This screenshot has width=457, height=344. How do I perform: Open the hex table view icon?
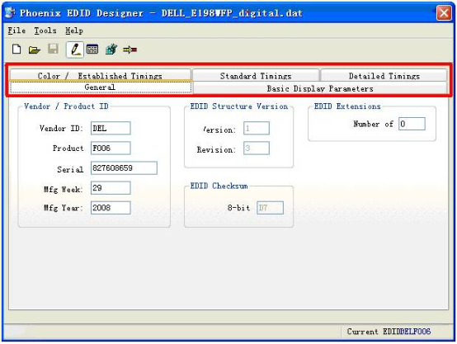click(92, 49)
